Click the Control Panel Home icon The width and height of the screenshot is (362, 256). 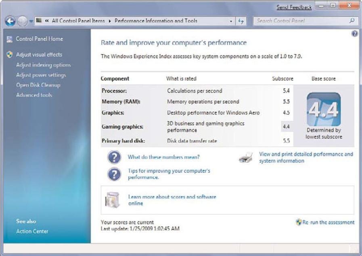point(9,39)
